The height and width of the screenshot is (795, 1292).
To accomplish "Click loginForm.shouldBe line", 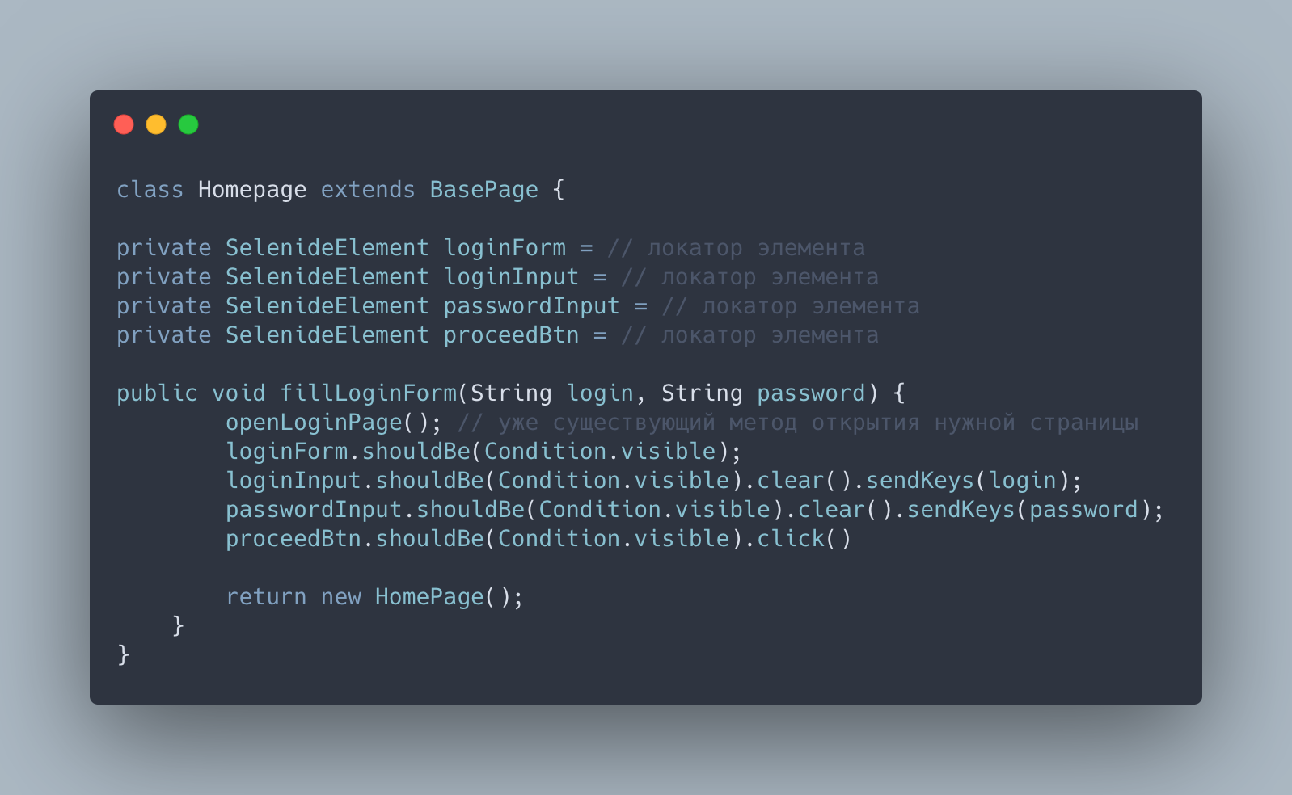I will pos(483,452).
